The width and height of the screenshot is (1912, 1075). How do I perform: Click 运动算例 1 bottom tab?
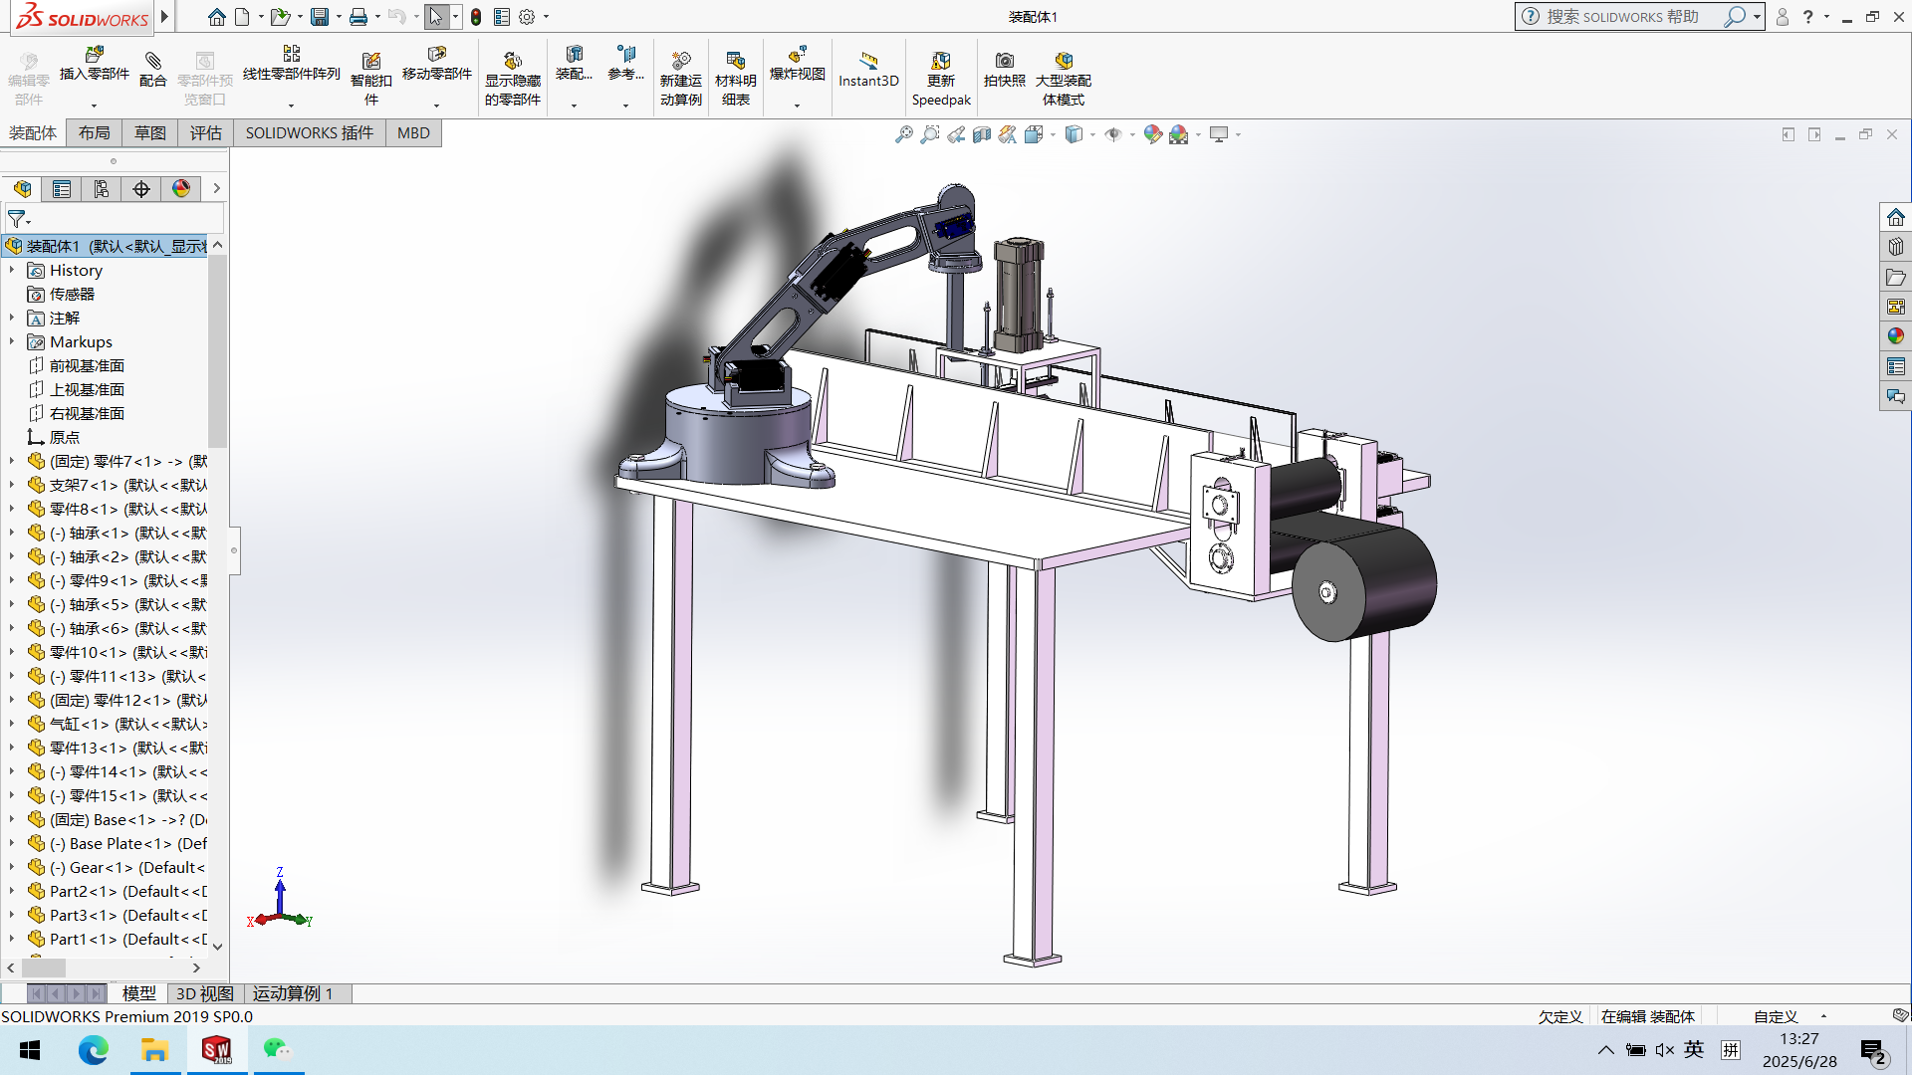(292, 993)
